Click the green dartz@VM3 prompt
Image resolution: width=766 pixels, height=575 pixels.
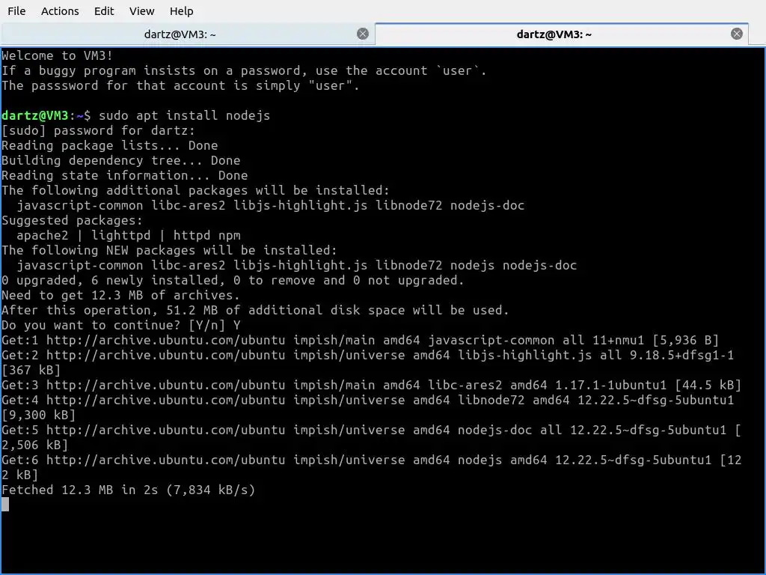pos(35,115)
